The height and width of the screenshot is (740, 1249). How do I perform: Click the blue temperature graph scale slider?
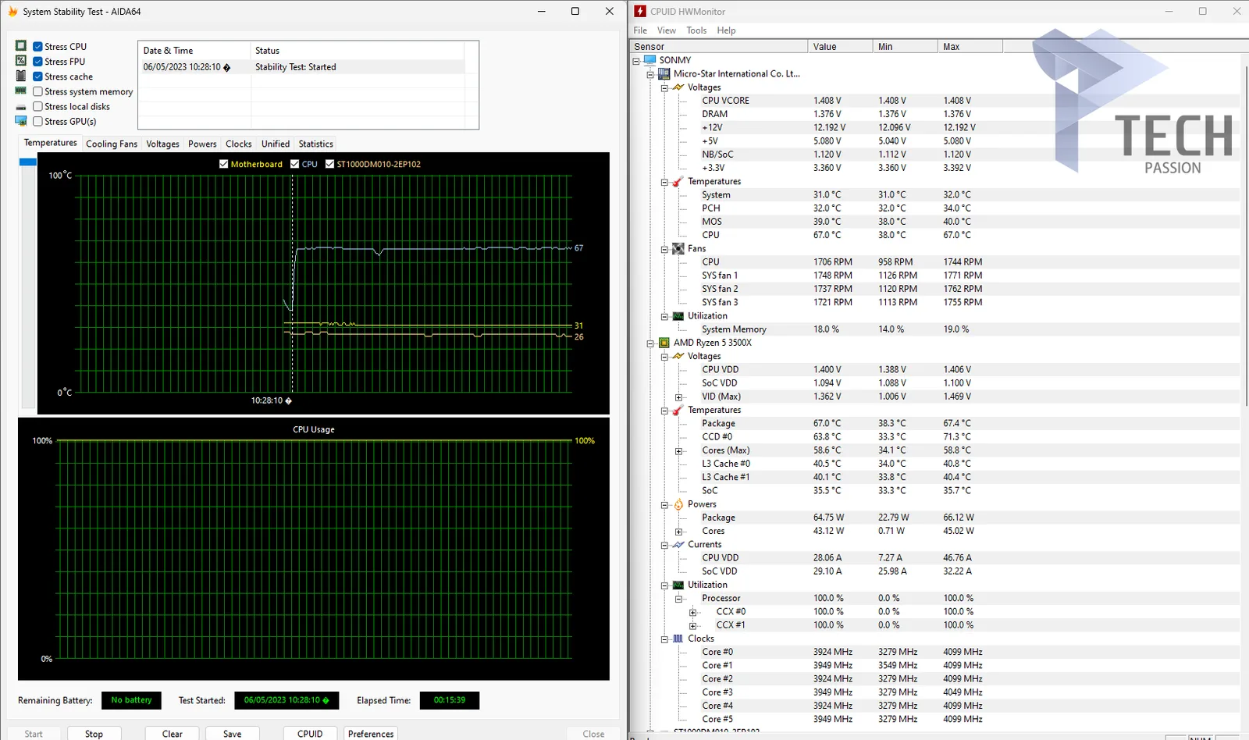pos(28,162)
